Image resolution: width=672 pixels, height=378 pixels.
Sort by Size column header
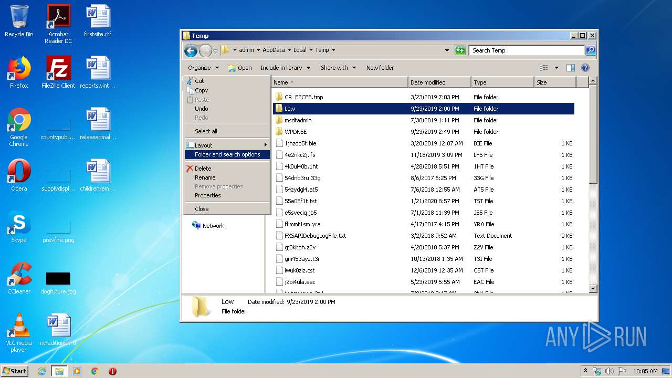[555, 82]
